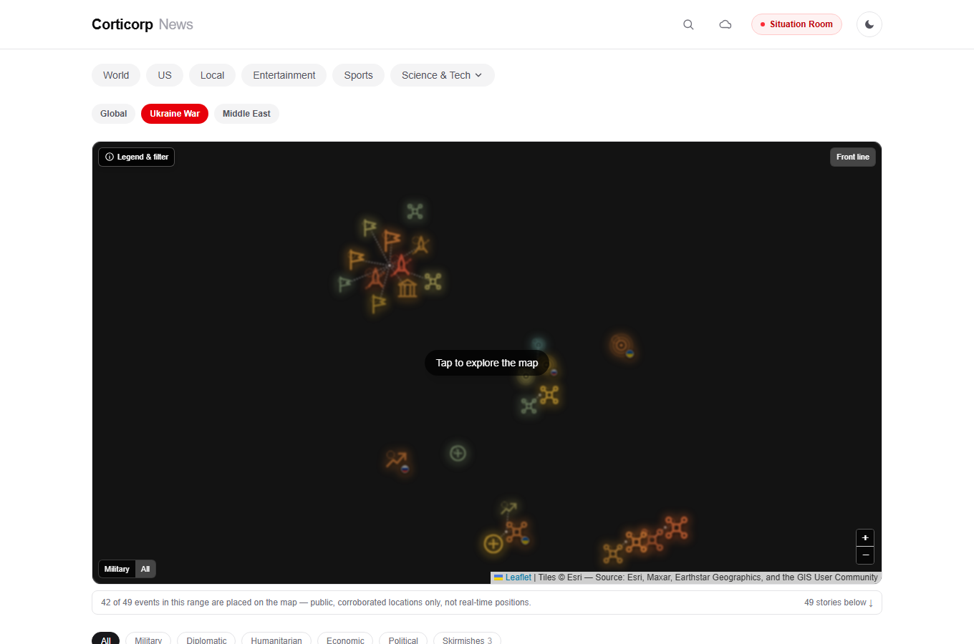
Task: Click the green drone marker next to yellow drone
Action: (529, 406)
